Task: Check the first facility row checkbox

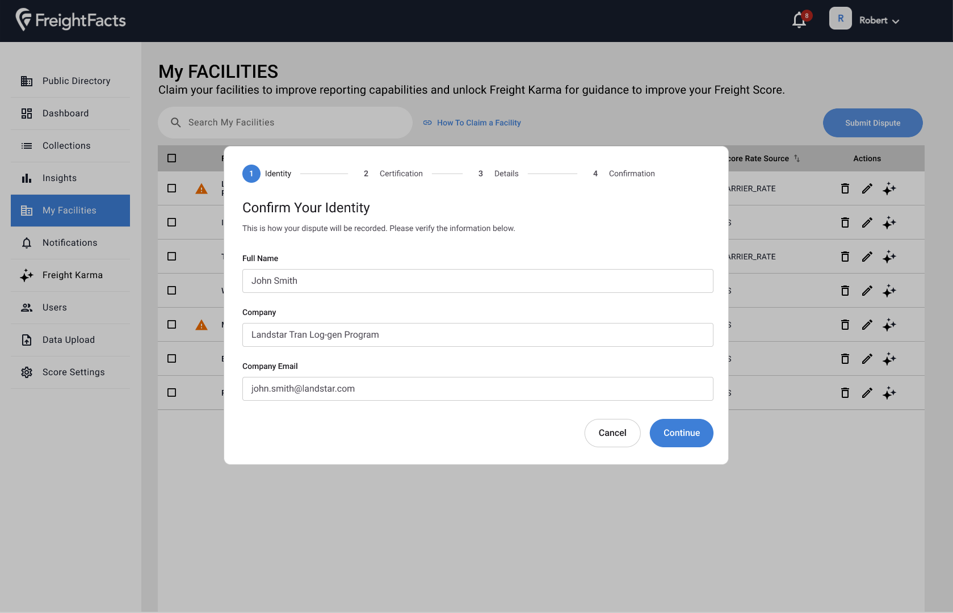Action: tap(172, 188)
